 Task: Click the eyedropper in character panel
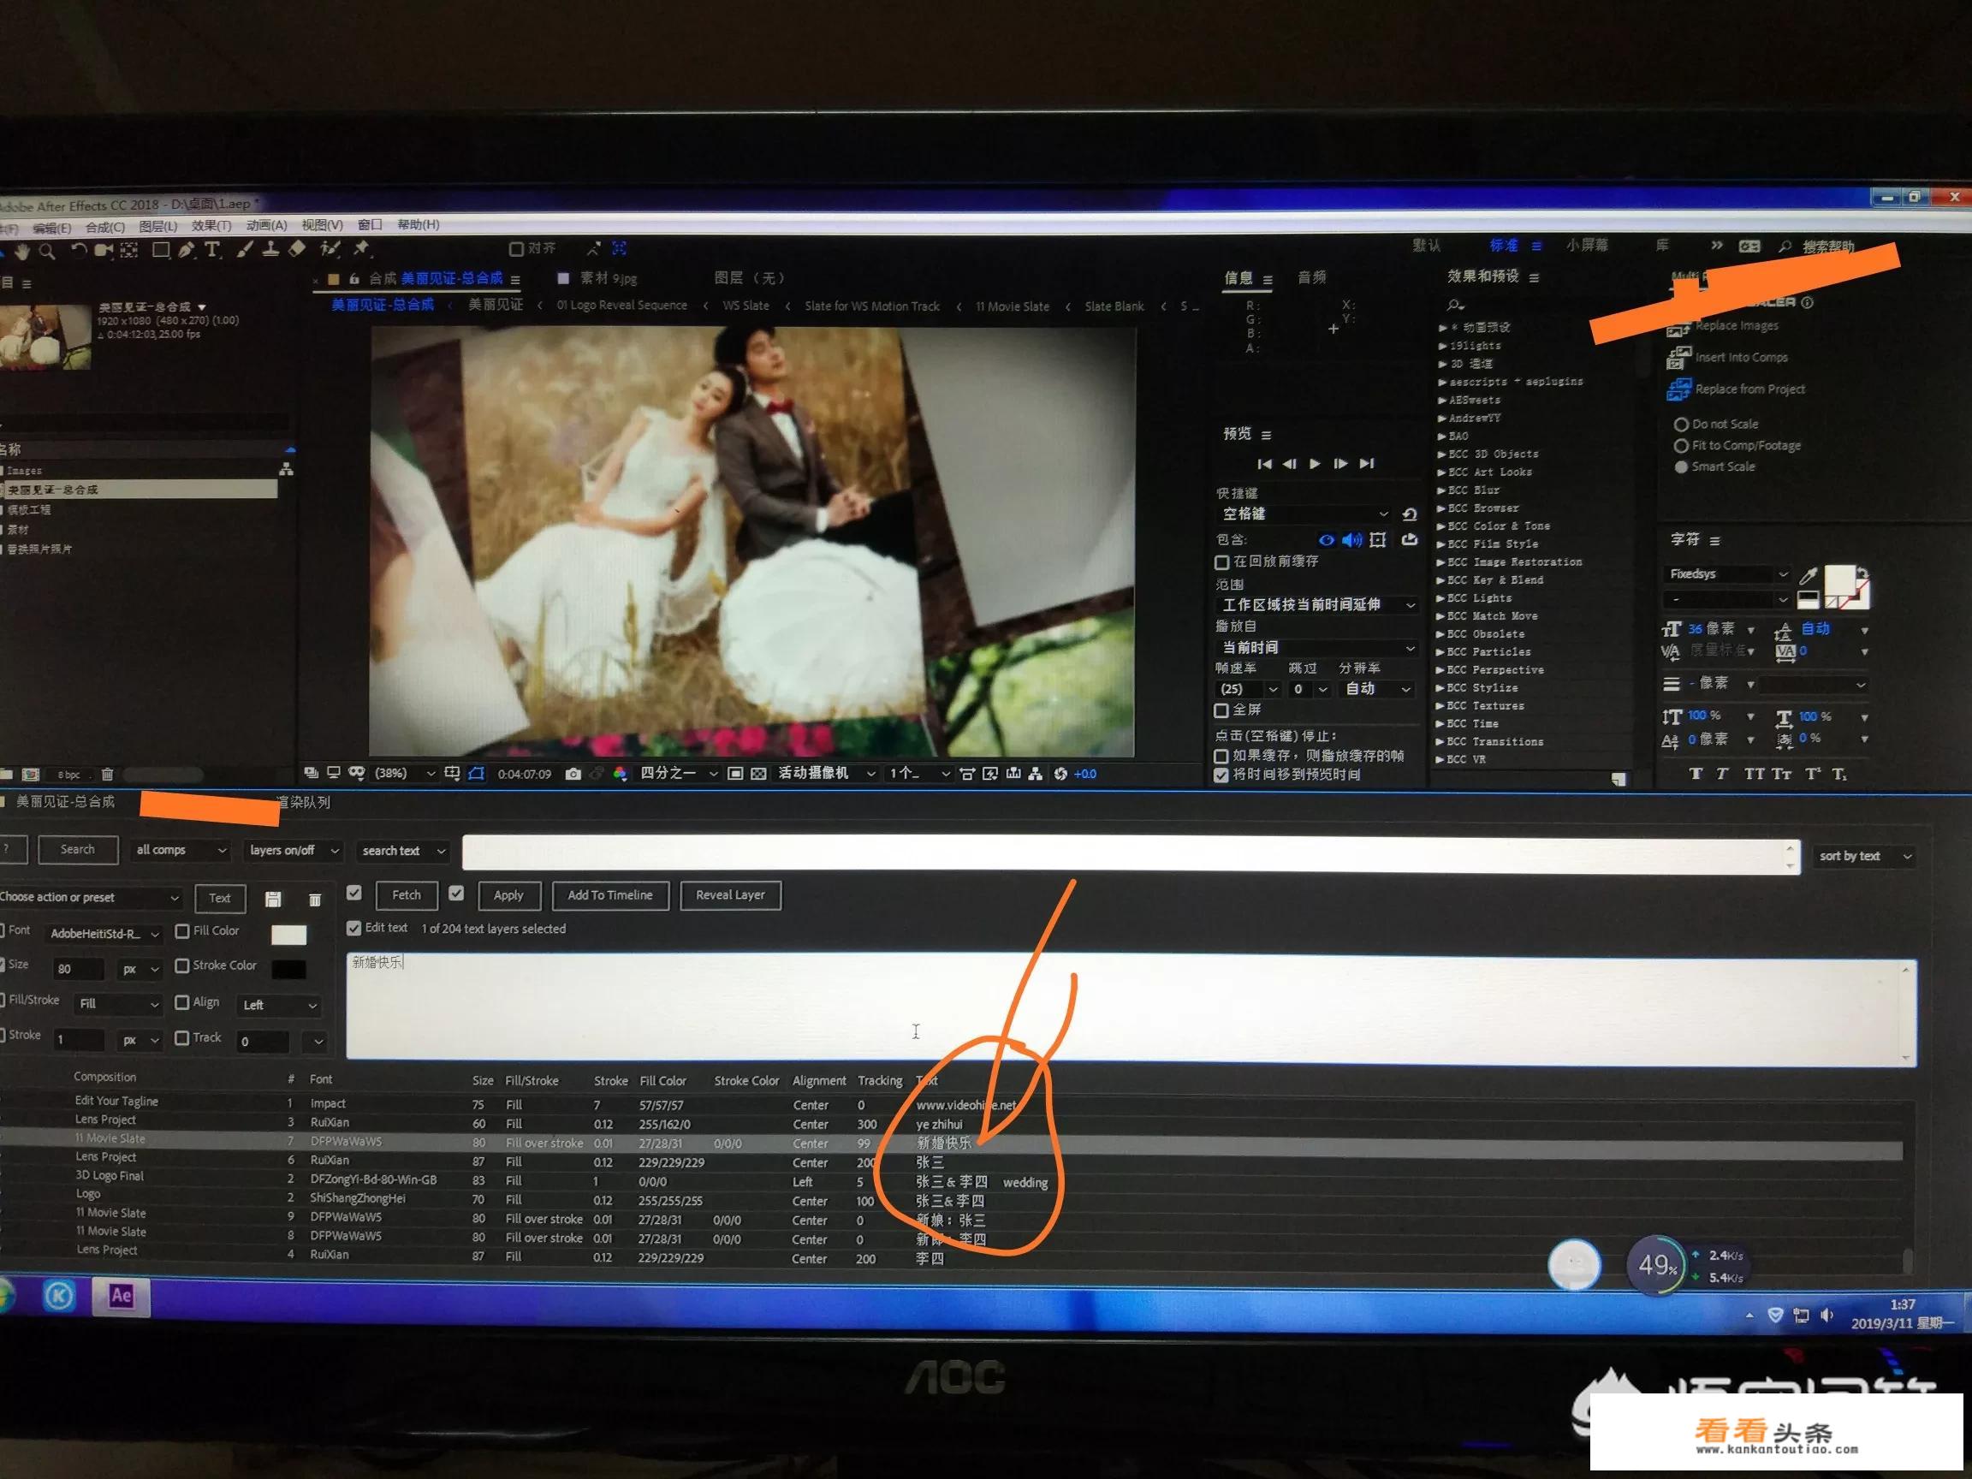click(x=1809, y=576)
